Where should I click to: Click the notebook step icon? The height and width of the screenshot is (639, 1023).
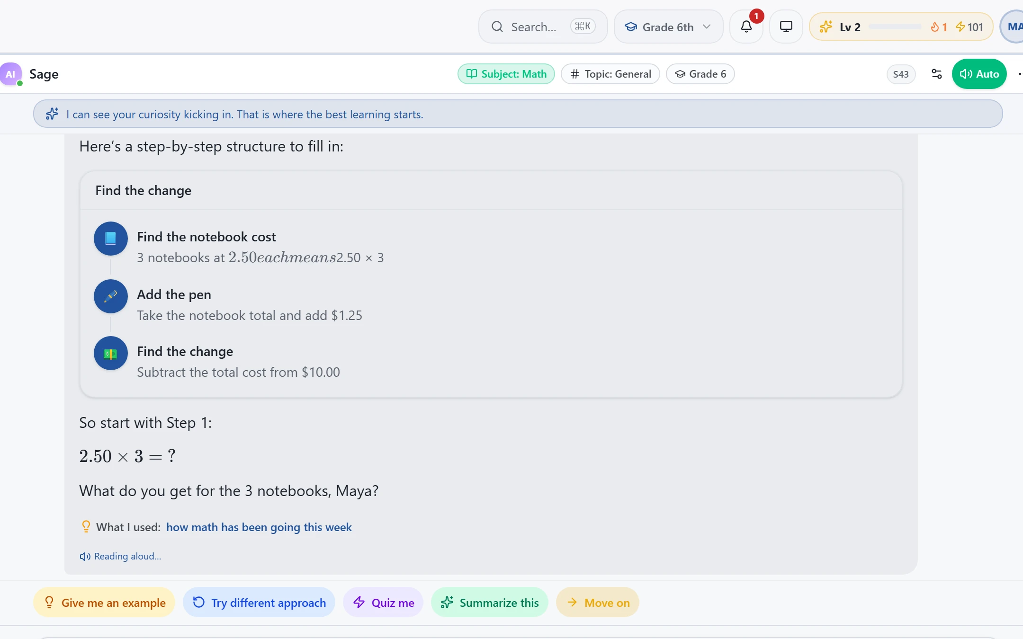pyautogui.click(x=110, y=239)
